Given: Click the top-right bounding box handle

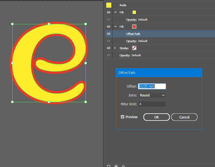Looking at the screenshot, I should [x=86, y=24].
